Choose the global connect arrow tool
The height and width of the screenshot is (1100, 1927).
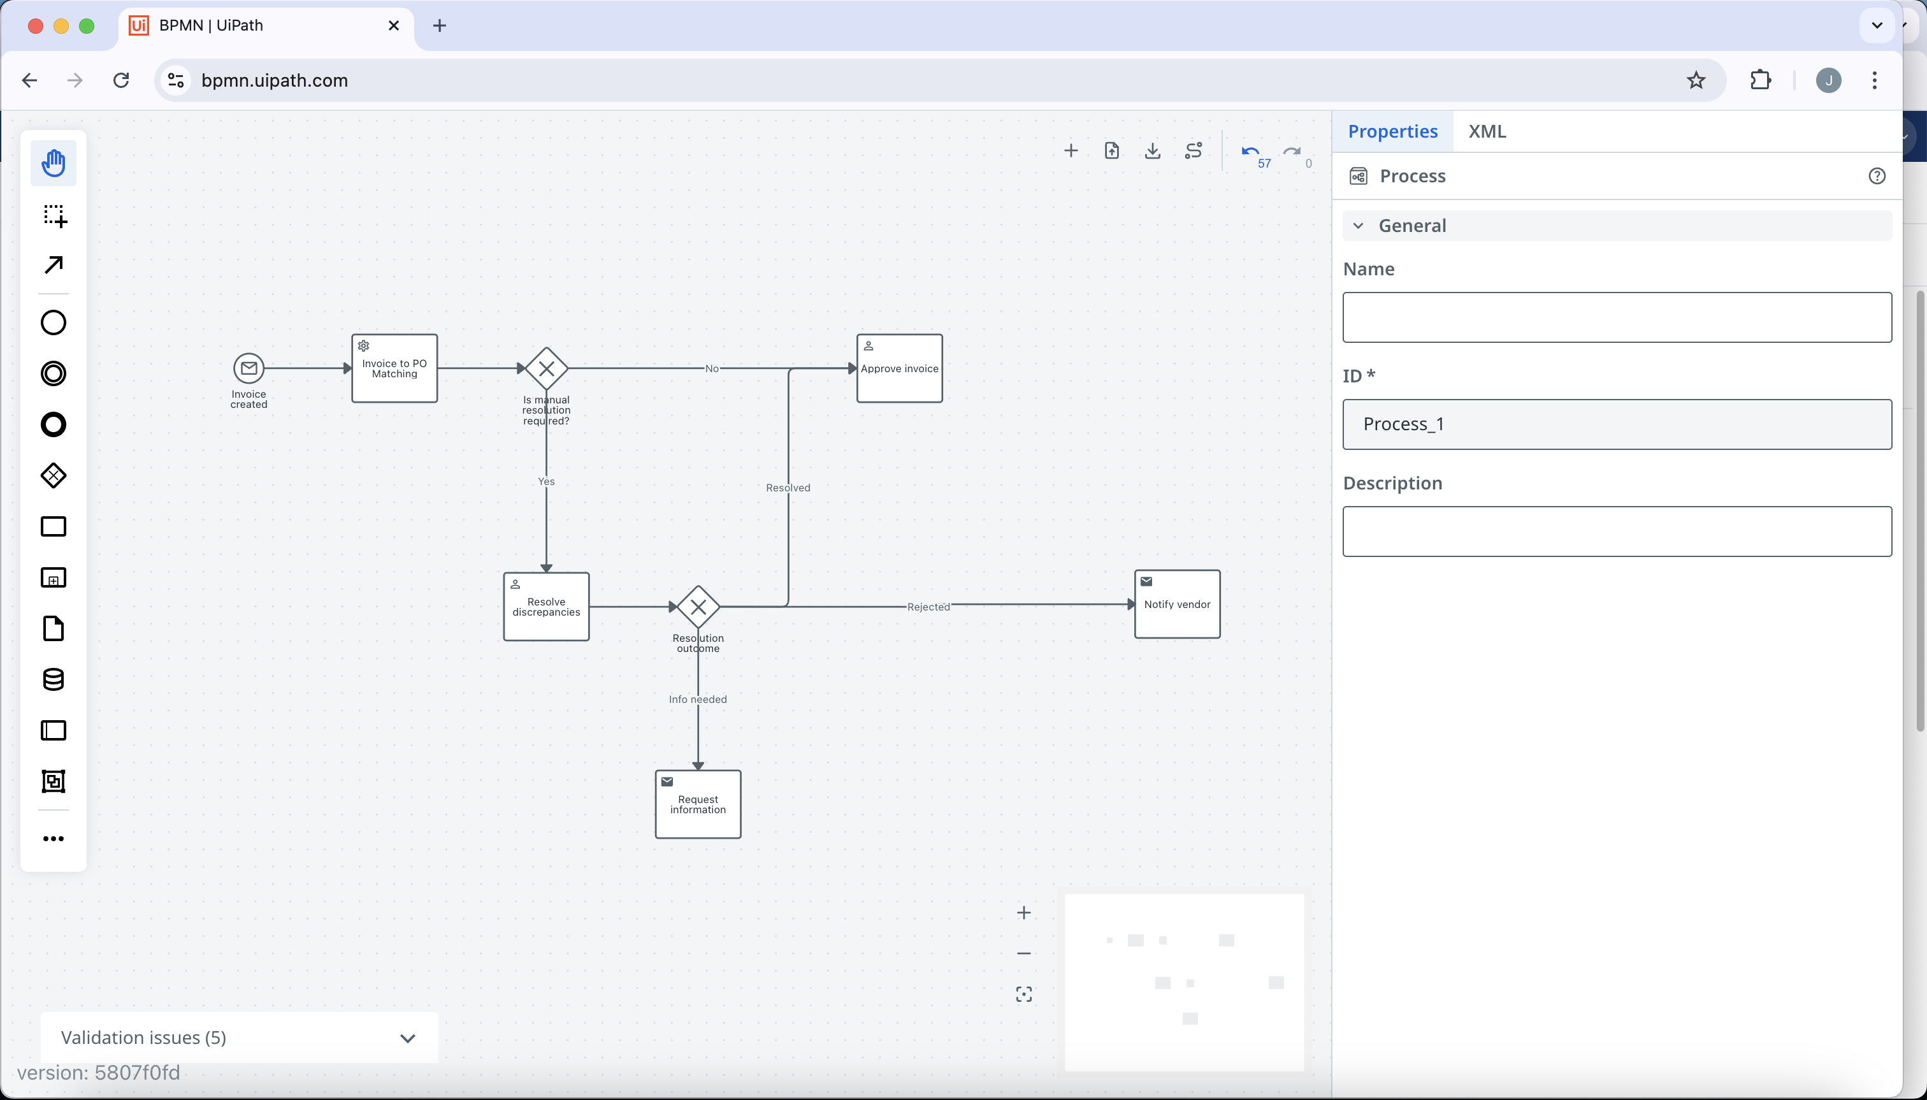click(54, 265)
